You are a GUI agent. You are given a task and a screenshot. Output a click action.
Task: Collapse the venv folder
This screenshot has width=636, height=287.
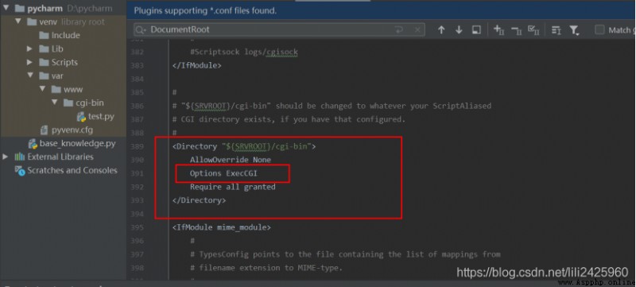click(x=17, y=21)
